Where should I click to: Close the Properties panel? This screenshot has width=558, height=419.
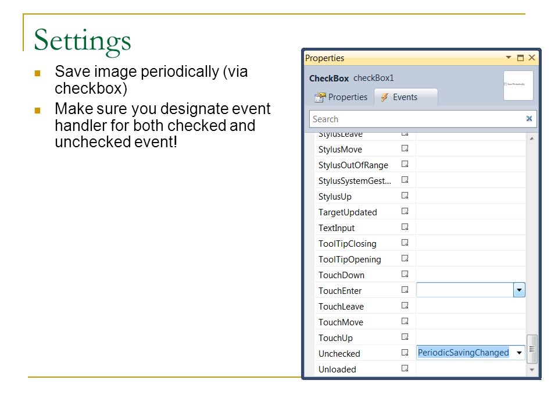click(532, 58)
